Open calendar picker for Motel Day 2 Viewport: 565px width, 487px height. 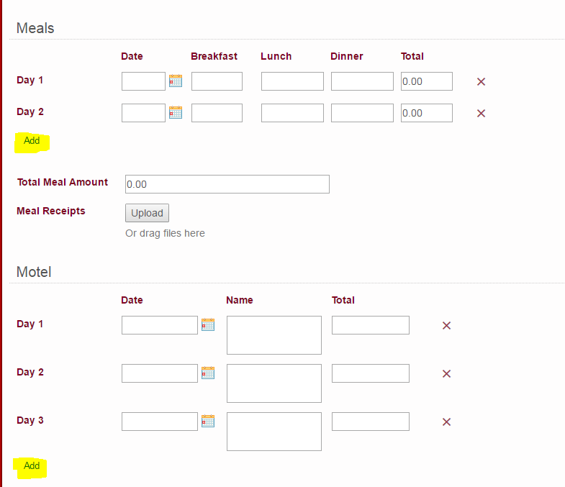click(x=208, y=373)
